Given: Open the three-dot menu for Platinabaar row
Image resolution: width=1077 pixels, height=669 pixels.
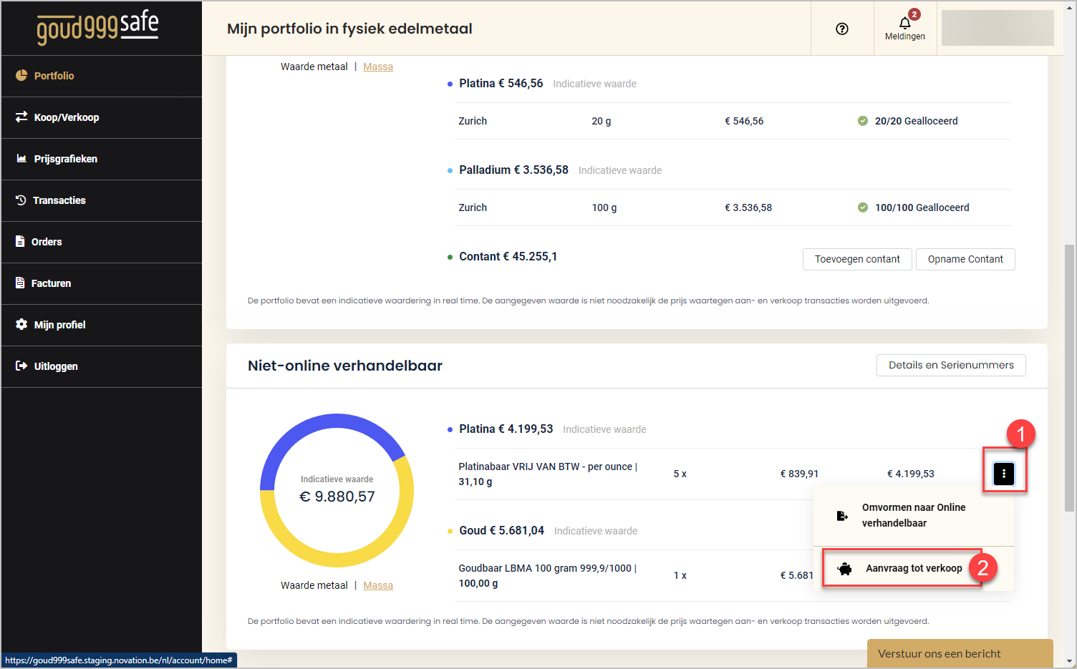Looking at the screenshot, I should (x=1004, y=474).
